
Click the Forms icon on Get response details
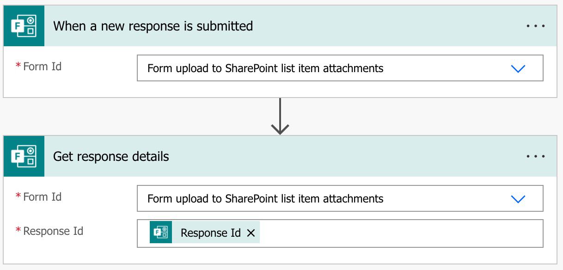[x=25, y=156]
